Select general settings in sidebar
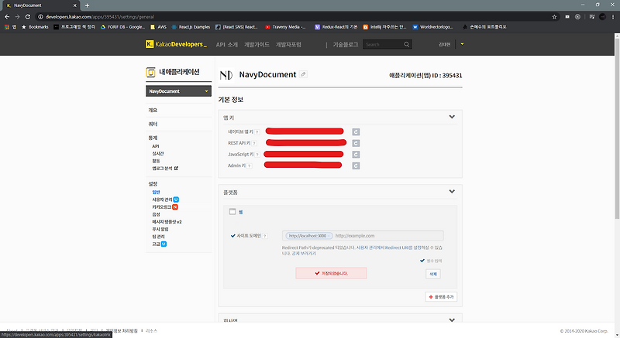Screen dimensions: 620x338 tap(157, 192)
